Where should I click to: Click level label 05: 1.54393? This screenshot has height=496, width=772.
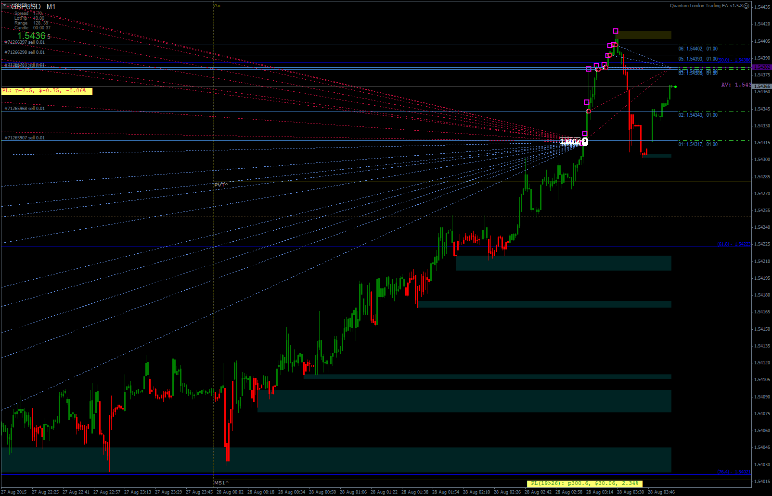(698, 59)
